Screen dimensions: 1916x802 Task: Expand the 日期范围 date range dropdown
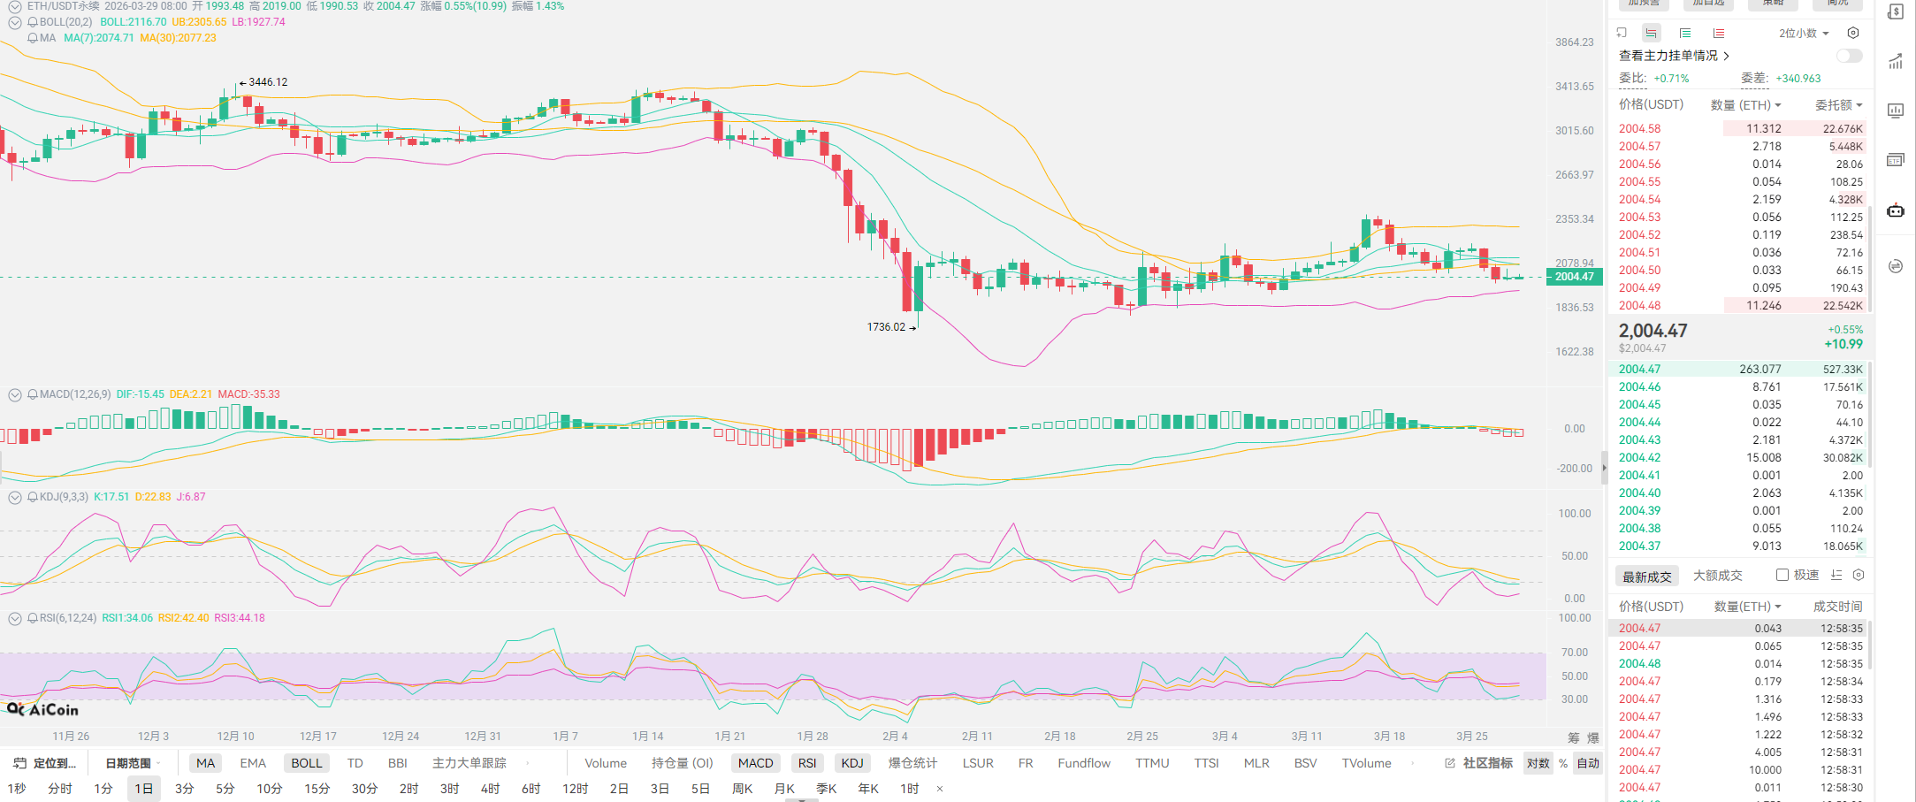pos(133,763)
